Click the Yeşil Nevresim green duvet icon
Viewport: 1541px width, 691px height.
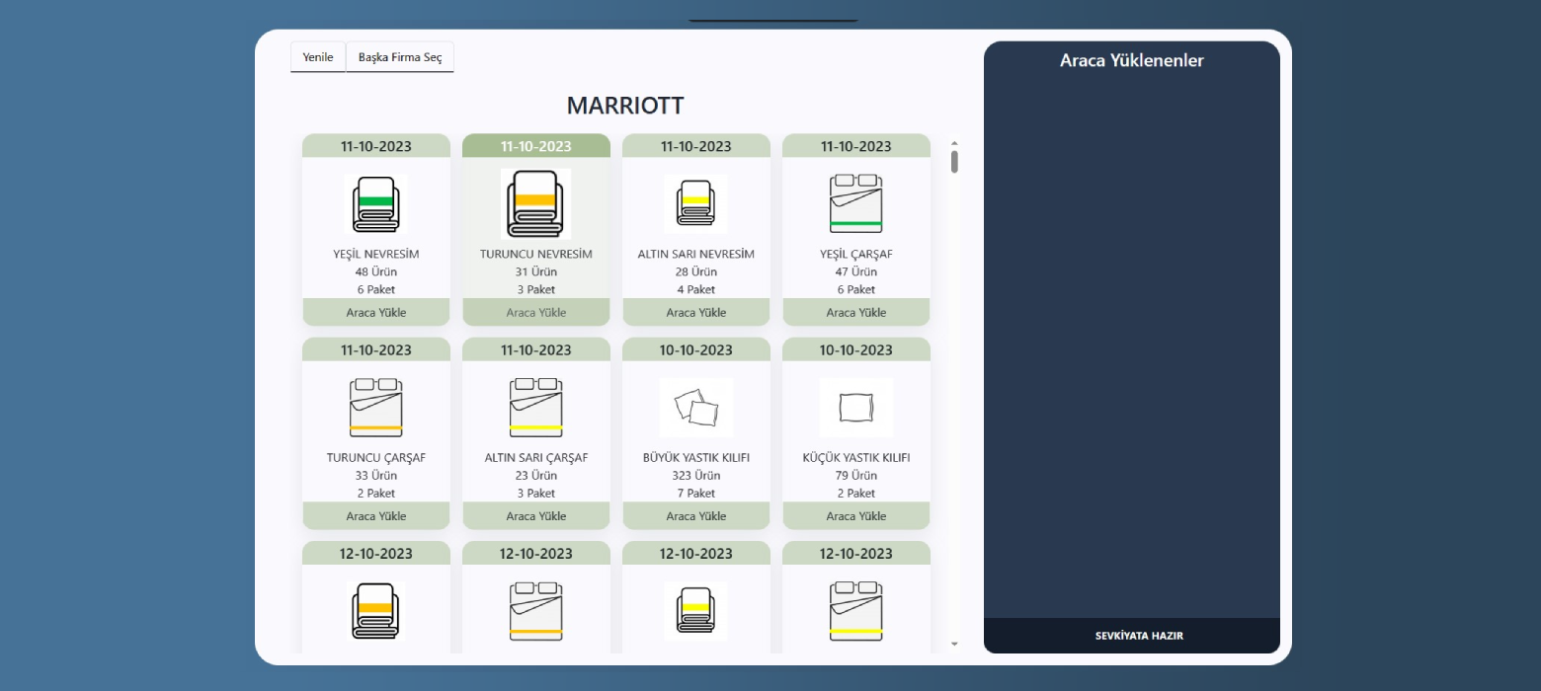[x=375, y=204]
